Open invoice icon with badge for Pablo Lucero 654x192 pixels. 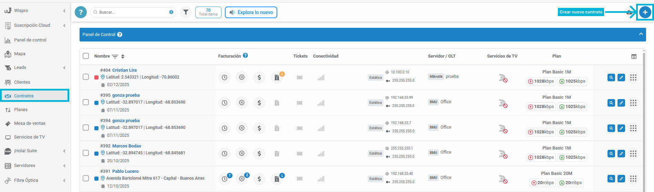277,179
